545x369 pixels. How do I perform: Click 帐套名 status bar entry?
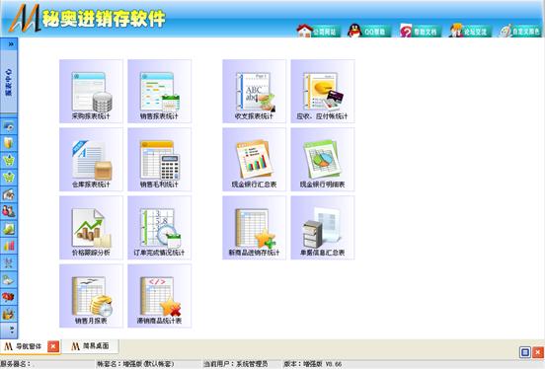pos(135,364)
